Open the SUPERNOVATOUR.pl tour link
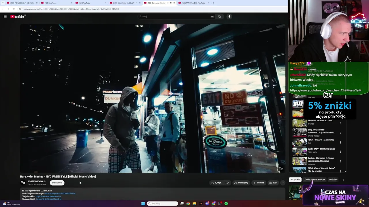 (49, 199)
